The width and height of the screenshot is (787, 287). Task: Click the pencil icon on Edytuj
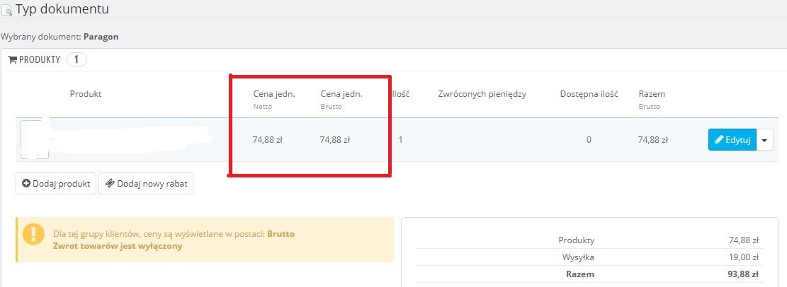pyautogui.click(x=718, y=140)
